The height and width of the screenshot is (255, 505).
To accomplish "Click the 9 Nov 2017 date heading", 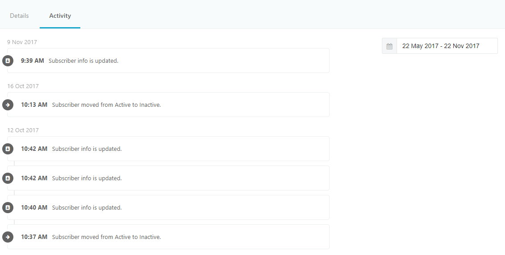I will click(22, 42).
